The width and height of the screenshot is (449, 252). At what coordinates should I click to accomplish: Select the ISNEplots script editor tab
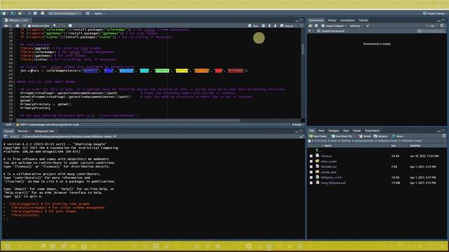pos(17,20)
